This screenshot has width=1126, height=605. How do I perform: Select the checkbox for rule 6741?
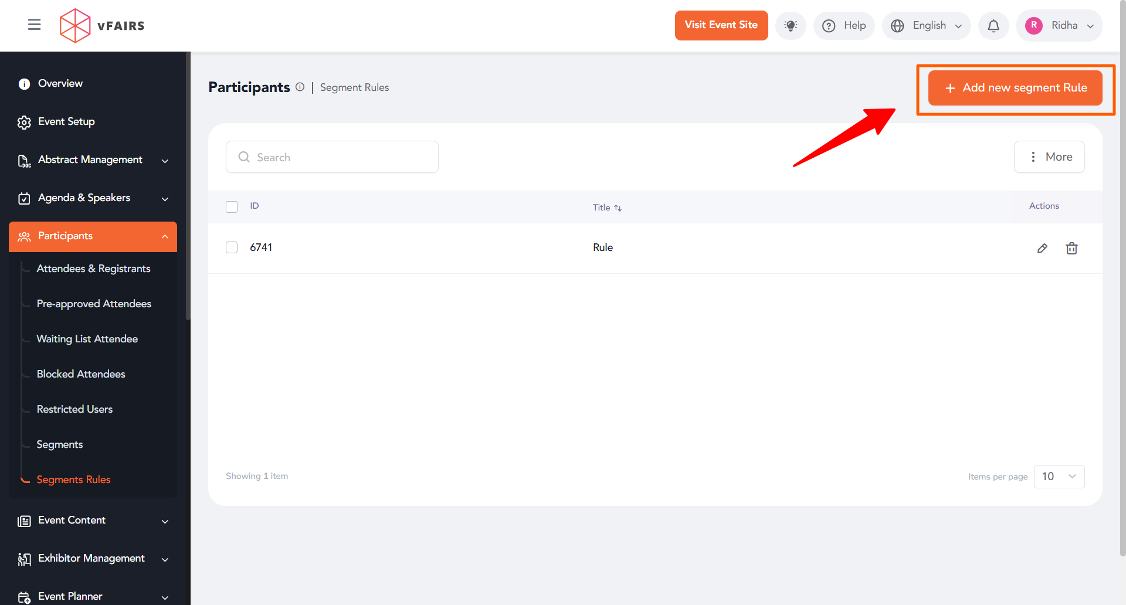tap(232, 247)
